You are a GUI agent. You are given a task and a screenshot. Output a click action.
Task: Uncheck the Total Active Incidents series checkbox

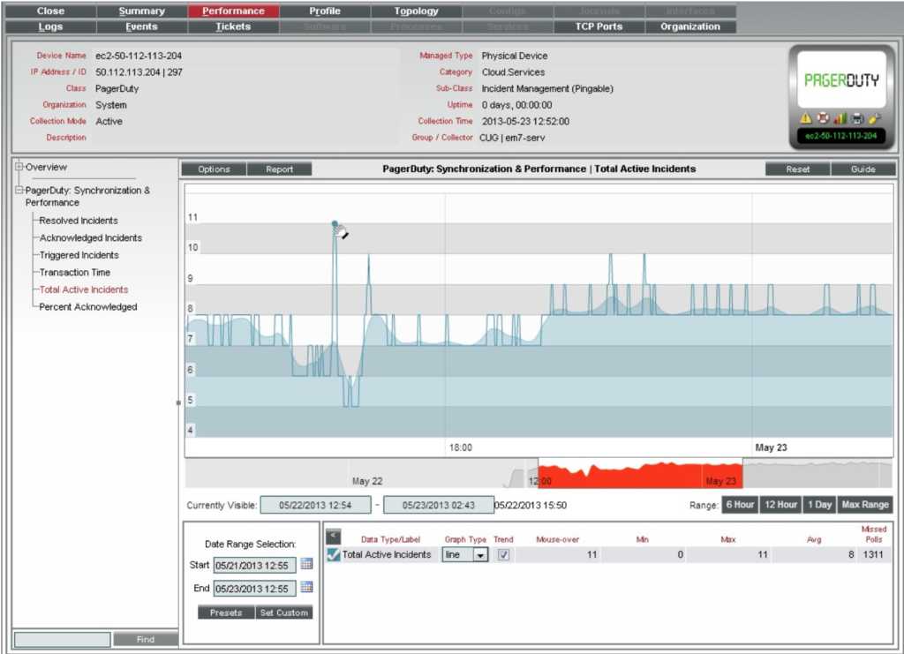pyautogui.click(x=333, y=555)
